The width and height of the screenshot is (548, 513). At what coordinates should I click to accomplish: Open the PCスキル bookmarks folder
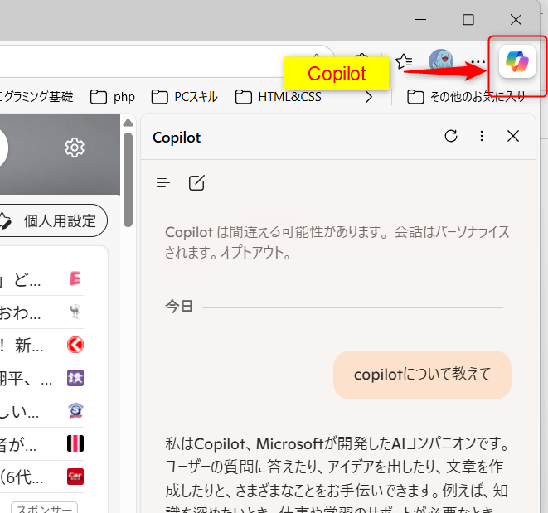[x=185, y=97]
